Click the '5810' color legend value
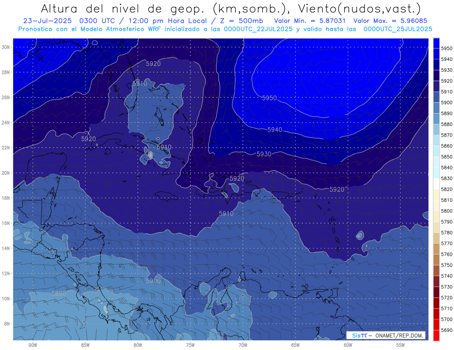Viewport: 454px width, 350px height. click(x=446, y=200)
